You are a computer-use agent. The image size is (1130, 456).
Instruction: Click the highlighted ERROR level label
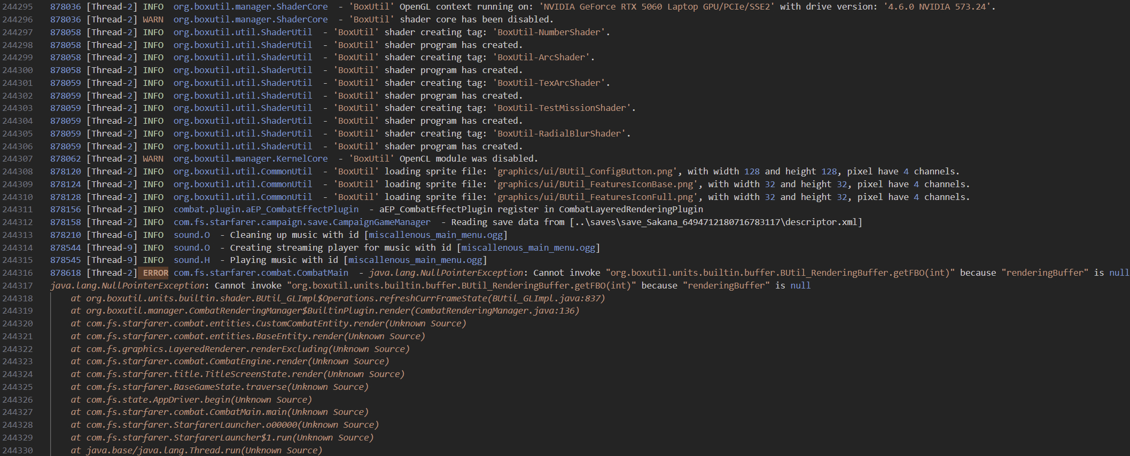click(155, 273)
